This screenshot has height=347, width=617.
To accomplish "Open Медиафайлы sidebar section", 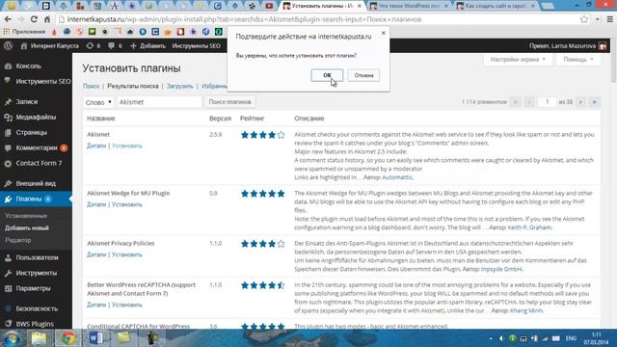I will click(x=36, y=117).
